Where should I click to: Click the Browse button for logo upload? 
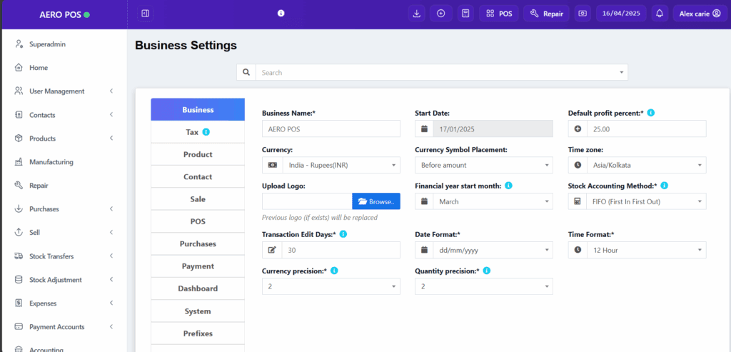(x=376, y=201)
